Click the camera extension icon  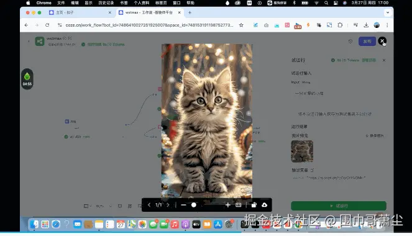tap(266, 25)
